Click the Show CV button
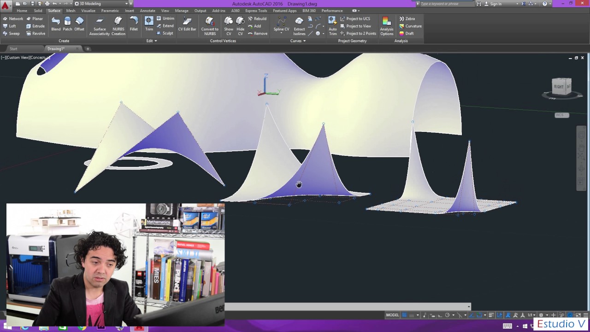This screenshot has height=332, width=590. (x=229, y=26)
